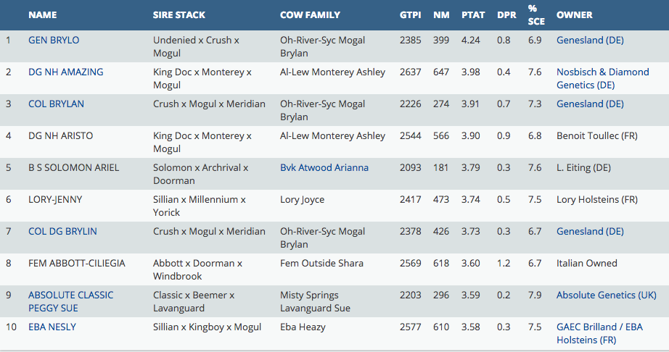Click the NM column header
This screenshot has height=352, width=669.
(441, 15)
